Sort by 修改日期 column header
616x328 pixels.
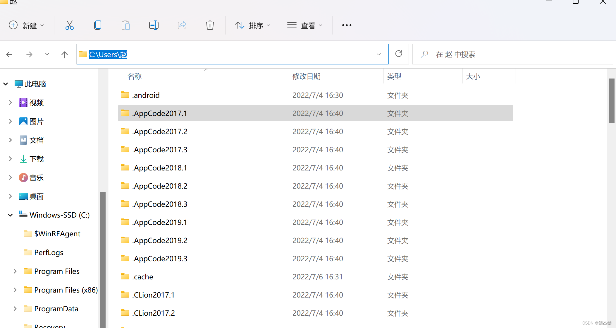pyautogui.click(x=307, y=76)
